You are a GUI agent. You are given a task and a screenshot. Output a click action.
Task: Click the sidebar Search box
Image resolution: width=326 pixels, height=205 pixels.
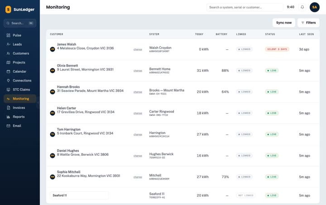click(x=20, y=23)
